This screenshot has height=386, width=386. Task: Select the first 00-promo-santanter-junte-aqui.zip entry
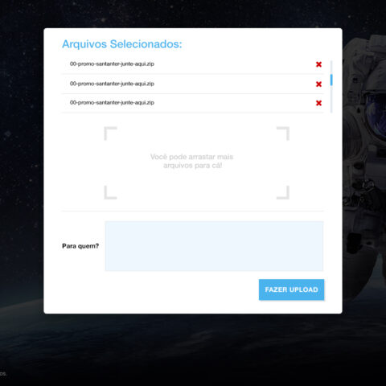click(192, 64)
